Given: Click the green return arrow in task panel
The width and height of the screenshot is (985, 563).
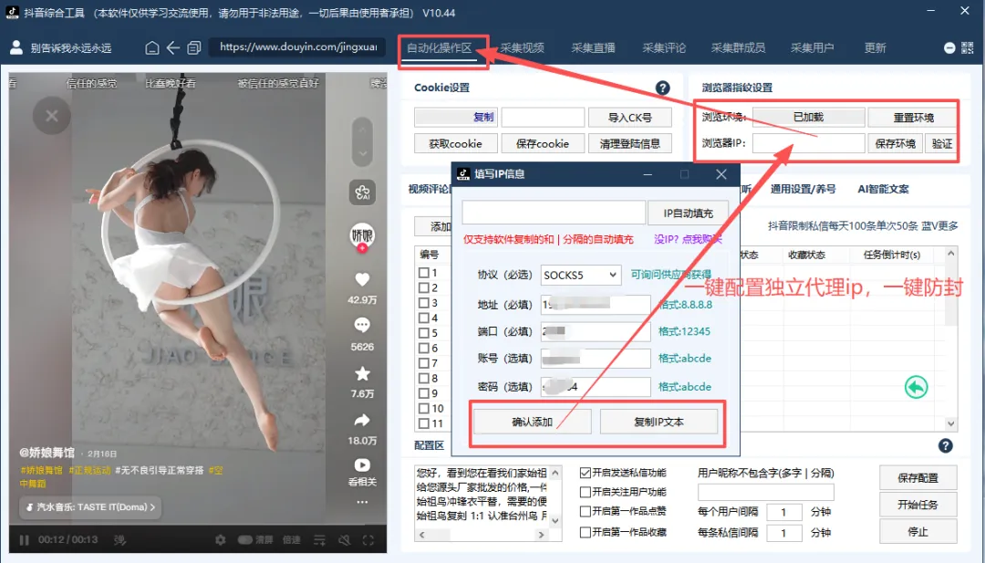Looking at the screenshot, I should tap(915, 387).
